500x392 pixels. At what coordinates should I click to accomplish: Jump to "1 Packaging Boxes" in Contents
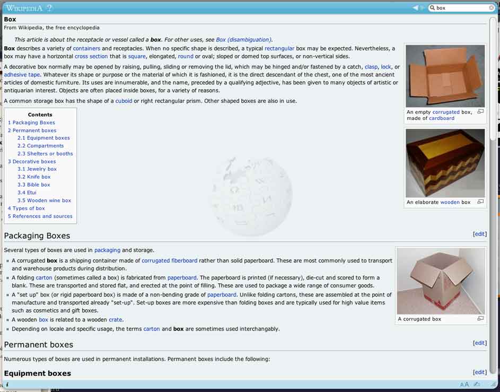point(32,123)
